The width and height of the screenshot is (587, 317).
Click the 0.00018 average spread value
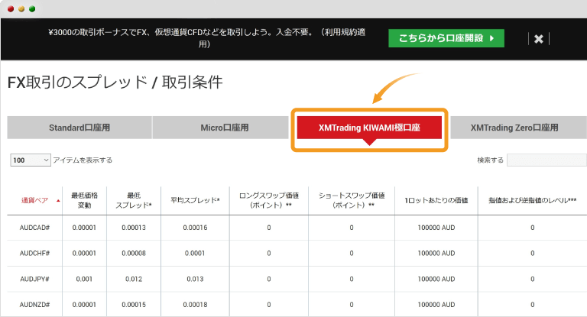tap(195, 305)
